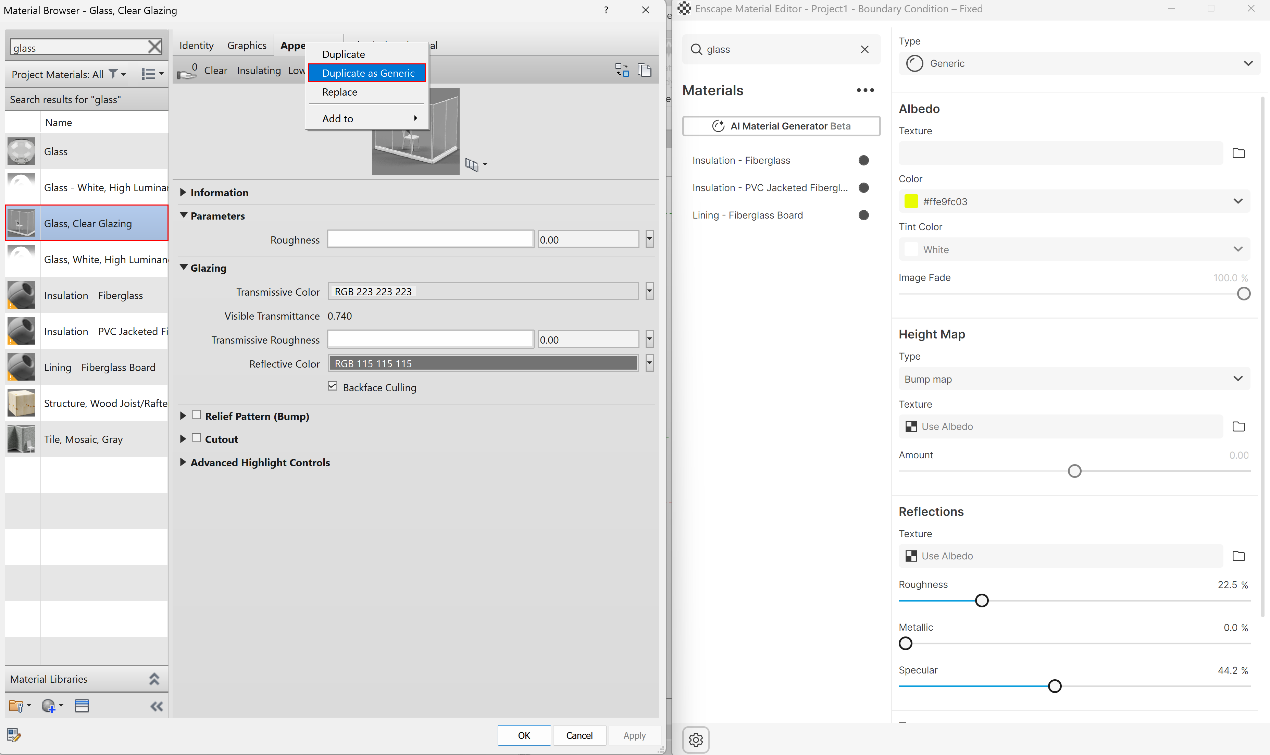Image resolution: width=1270 pixels, height=755 pixels.
Task: Click the Height Map Amount slider handle
Action: coord(1074,471)
